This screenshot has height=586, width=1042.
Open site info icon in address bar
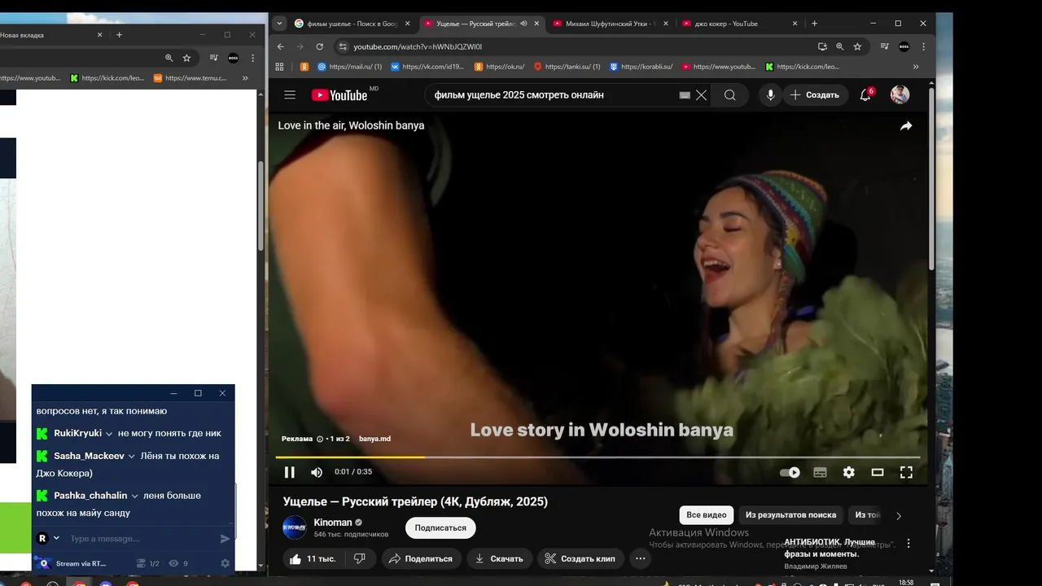tap(343, 46)
